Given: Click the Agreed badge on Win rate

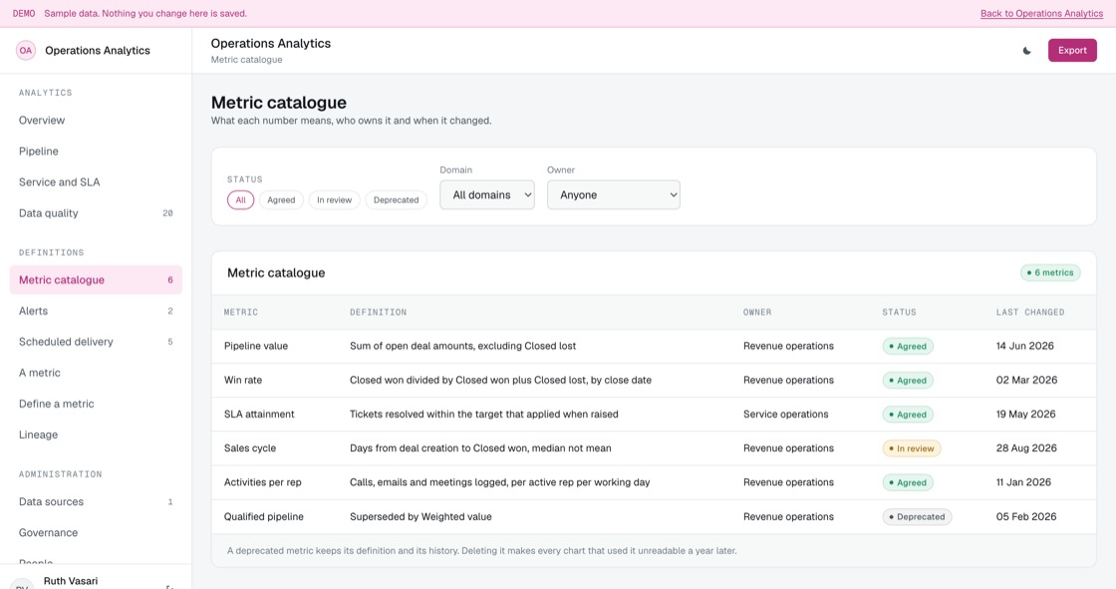Looking at the screenshot, I should pos(908,381).
